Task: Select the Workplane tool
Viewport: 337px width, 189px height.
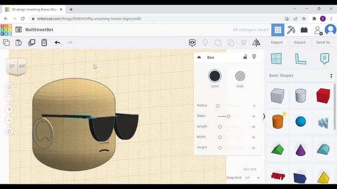Action: coord(276,58)
